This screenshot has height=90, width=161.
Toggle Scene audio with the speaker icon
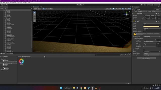click(x=116, y=9)
